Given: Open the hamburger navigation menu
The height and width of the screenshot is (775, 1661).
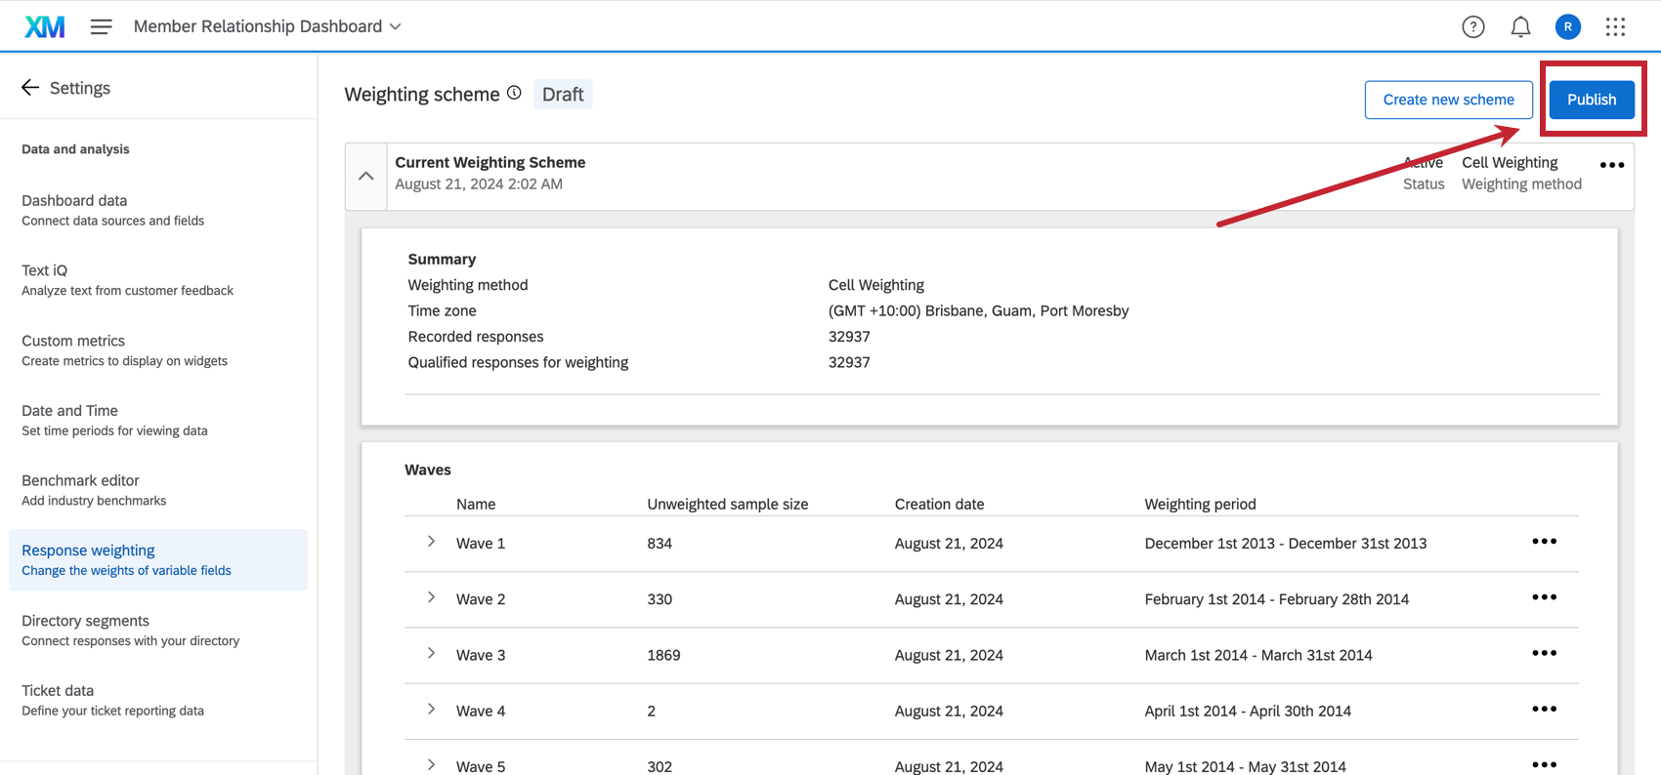Looking at the screenshot, I should pyautogui.click(x=101, y=26).
